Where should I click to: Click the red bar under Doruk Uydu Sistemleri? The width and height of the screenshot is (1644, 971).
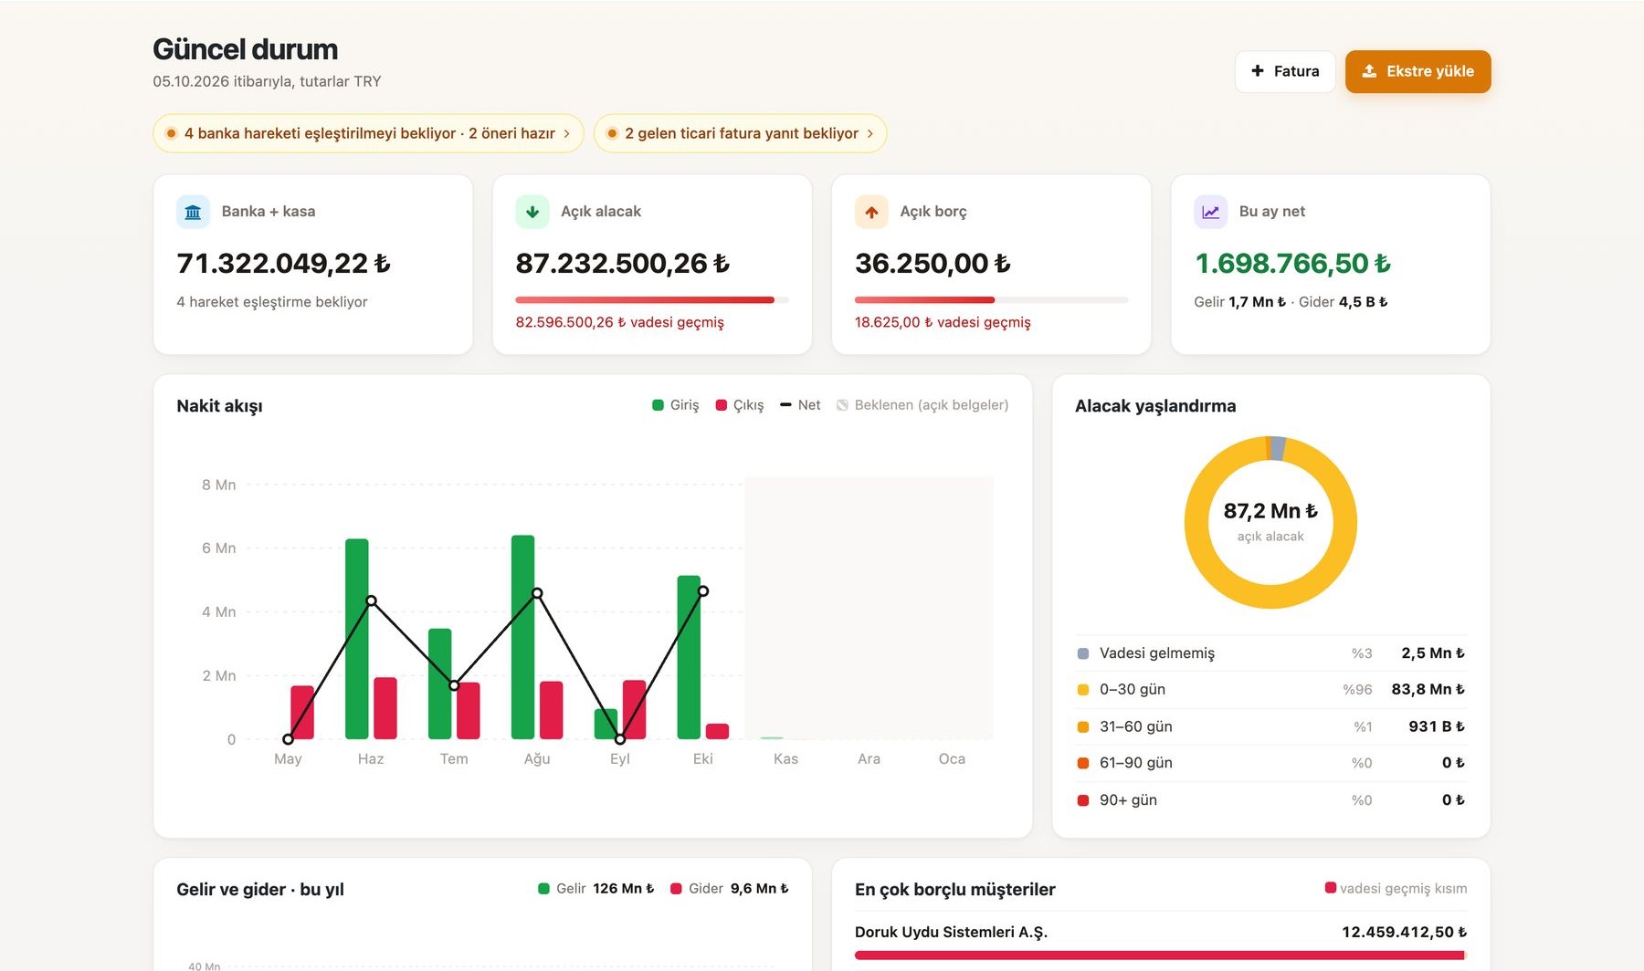pyautogui.click(x=1161, y=955)
